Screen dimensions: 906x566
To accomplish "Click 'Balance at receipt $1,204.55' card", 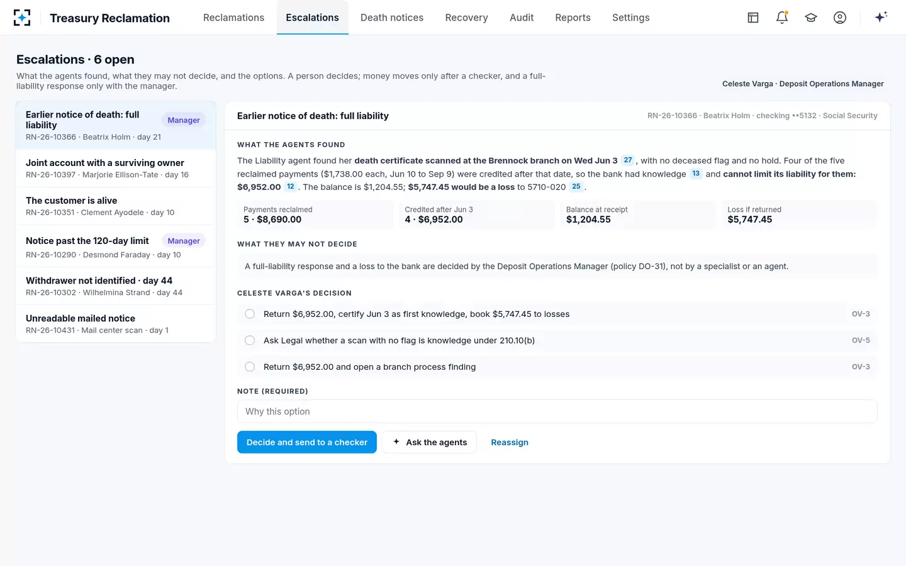I will (638, 214).
